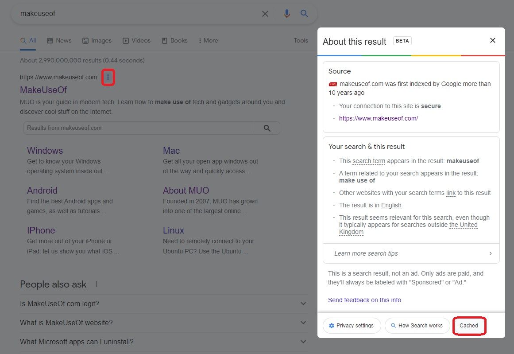
Task: Click the Videos tab icon
Action: click(x=125, y=40)
